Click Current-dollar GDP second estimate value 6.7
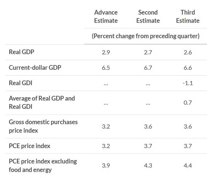This screenshot has height=178, width=213. [148, 68]
